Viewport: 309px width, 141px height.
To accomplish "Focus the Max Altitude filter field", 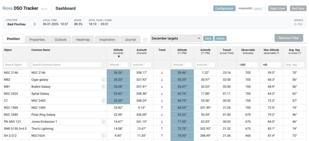I will (271, 65).
